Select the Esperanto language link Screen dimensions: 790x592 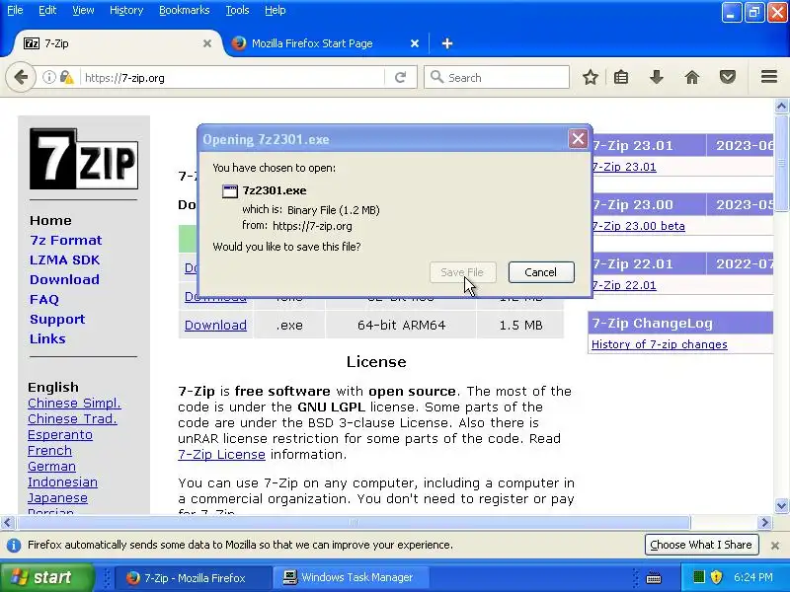[60, 435]
